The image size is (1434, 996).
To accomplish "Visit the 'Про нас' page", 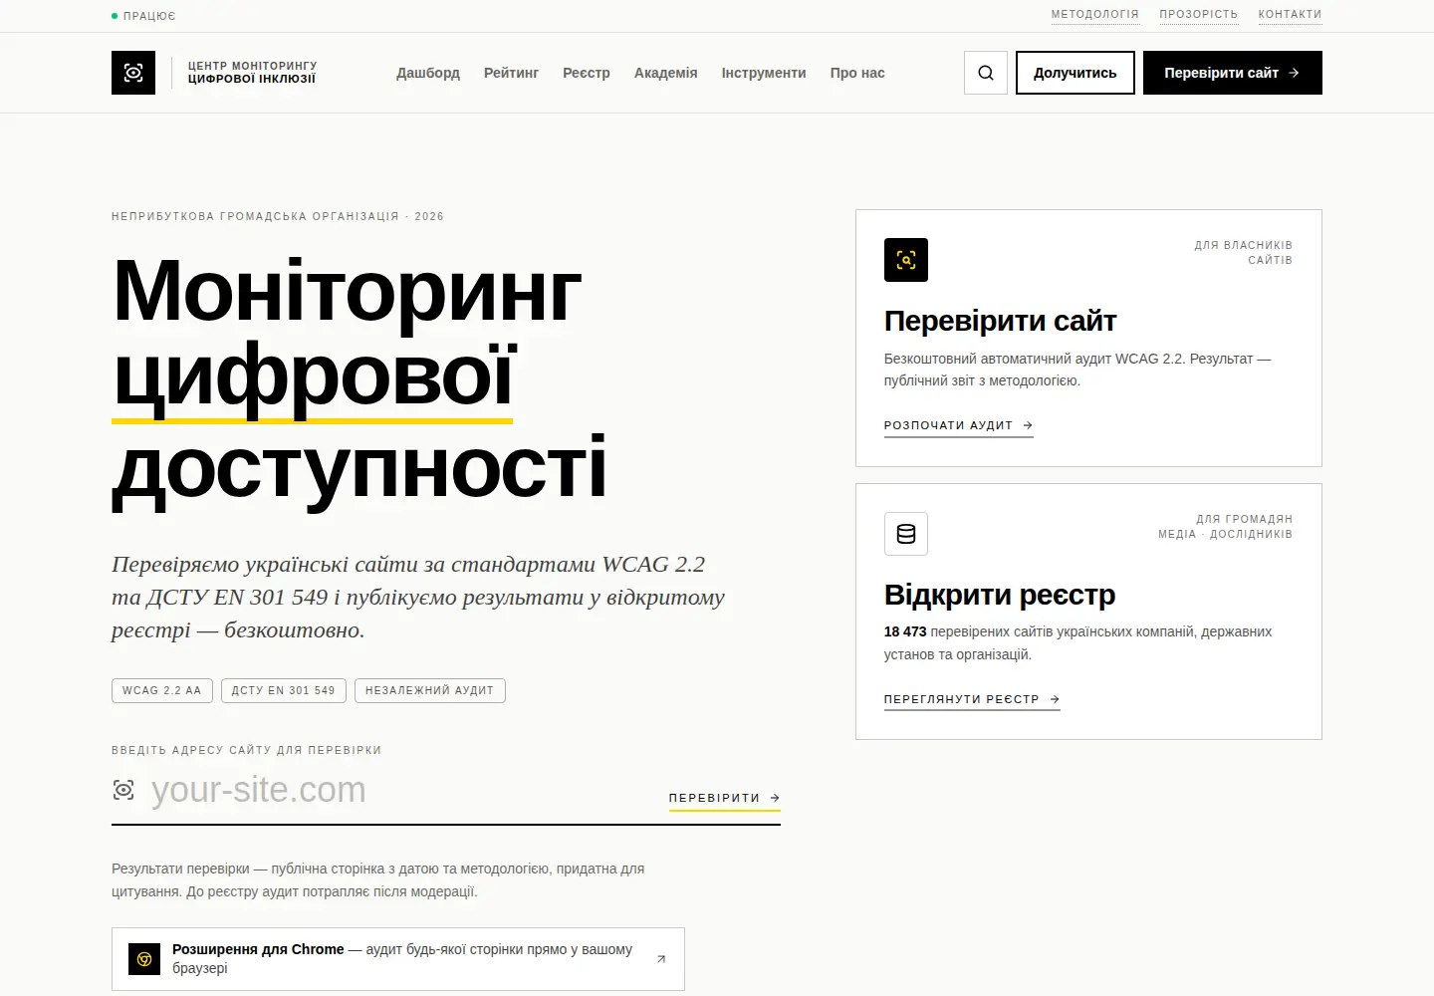I will click(x=857, y=73).
